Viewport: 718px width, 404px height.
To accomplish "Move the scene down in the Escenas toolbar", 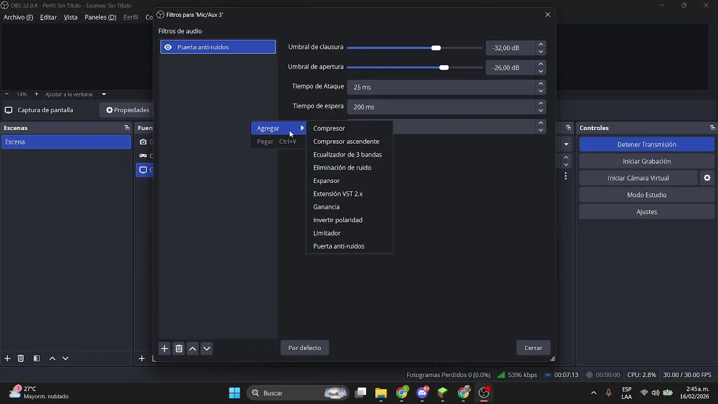I will [x=66, y=359].
